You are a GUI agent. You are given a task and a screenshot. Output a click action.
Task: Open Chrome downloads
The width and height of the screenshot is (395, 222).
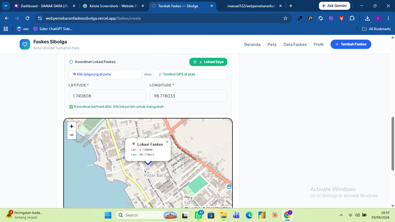(x=368, y=18)
